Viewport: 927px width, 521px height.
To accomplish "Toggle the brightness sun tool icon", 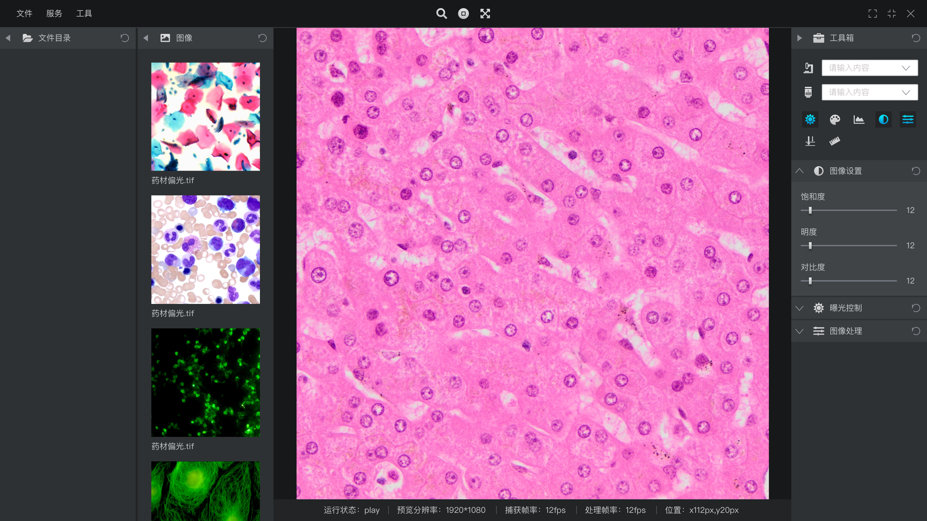I will click(x=810, y=119).
